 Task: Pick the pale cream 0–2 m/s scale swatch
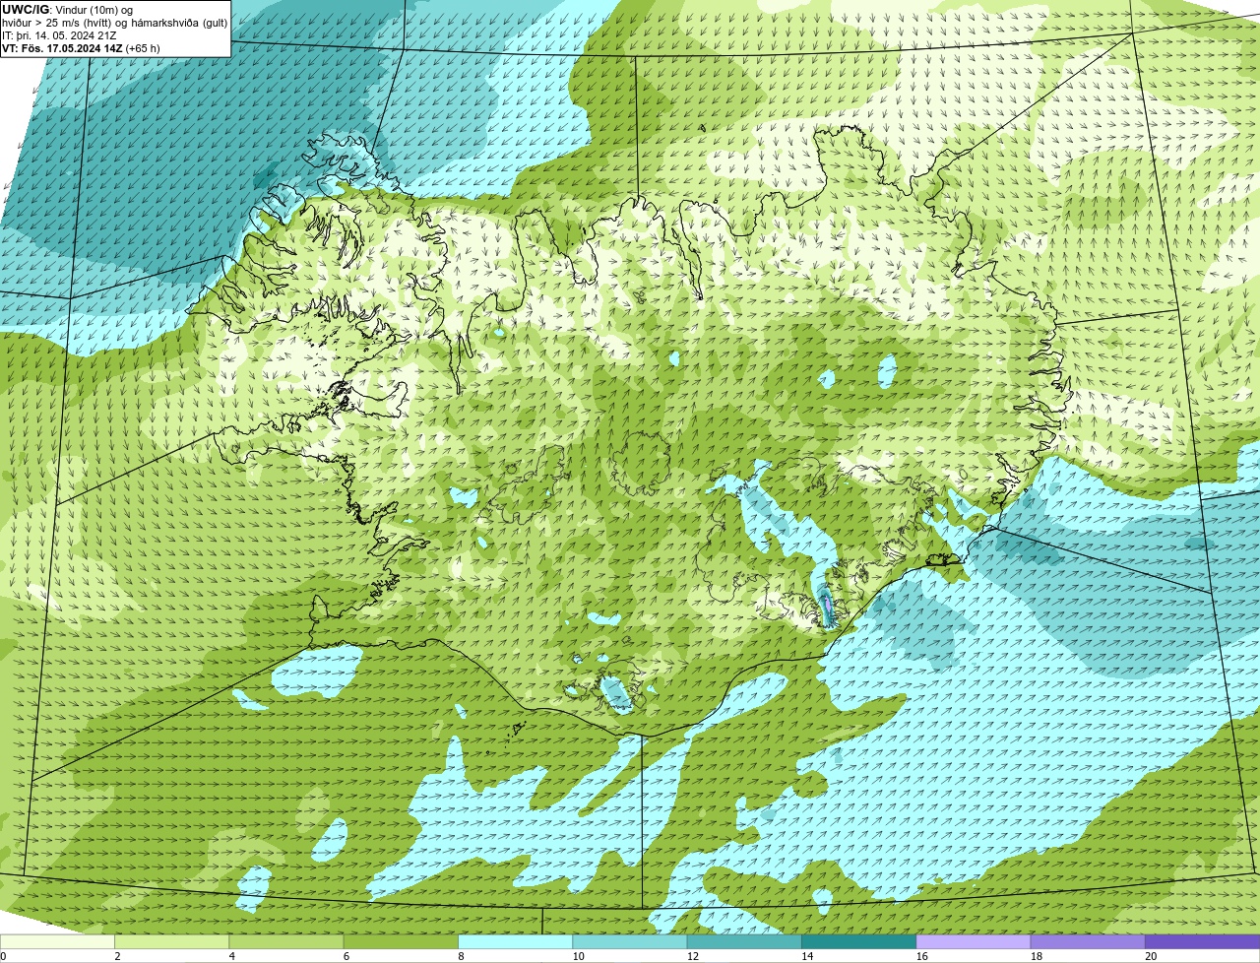pyautogui.click(x=57, y=941)
